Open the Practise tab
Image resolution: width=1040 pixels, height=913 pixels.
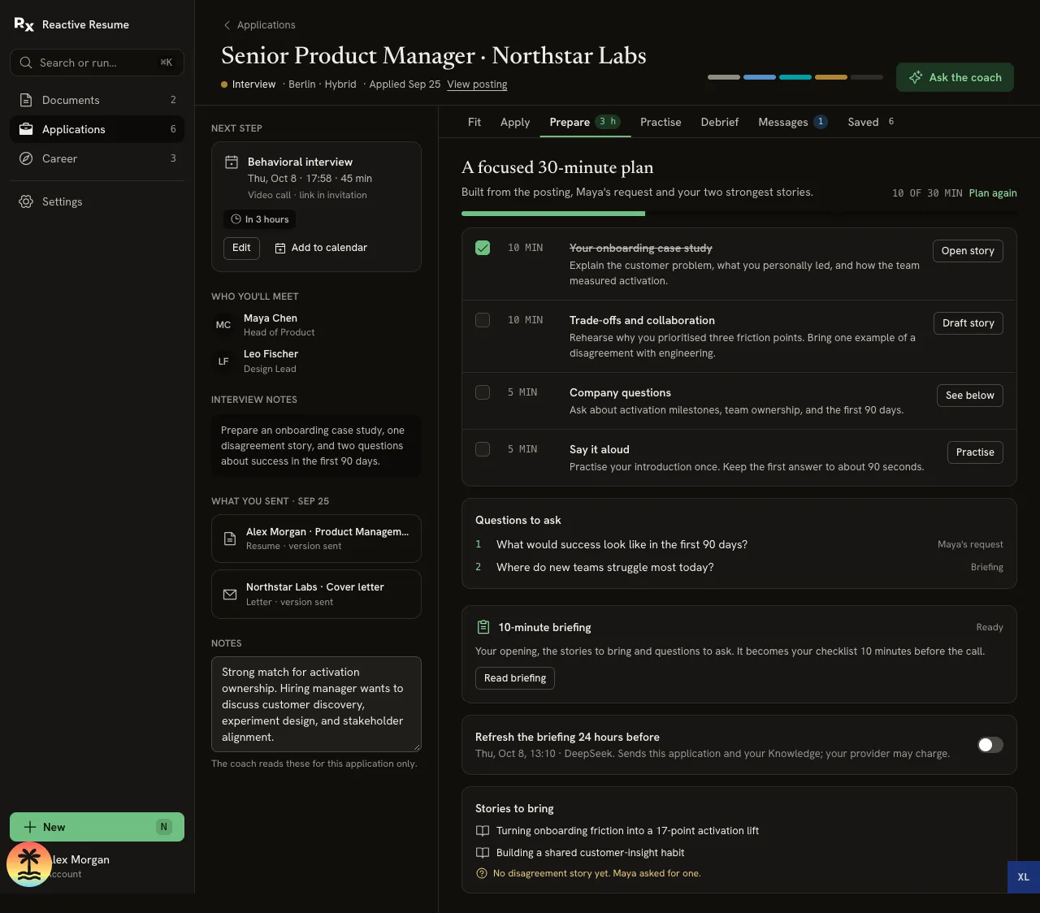click(661, 122)
